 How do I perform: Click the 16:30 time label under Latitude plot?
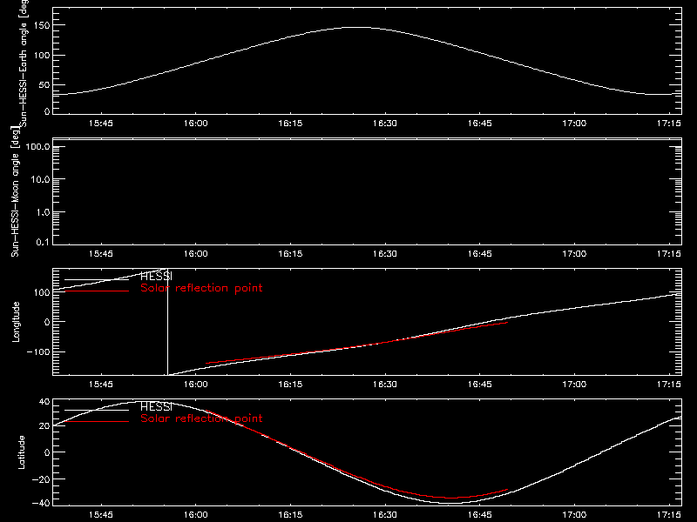[385, 515]
